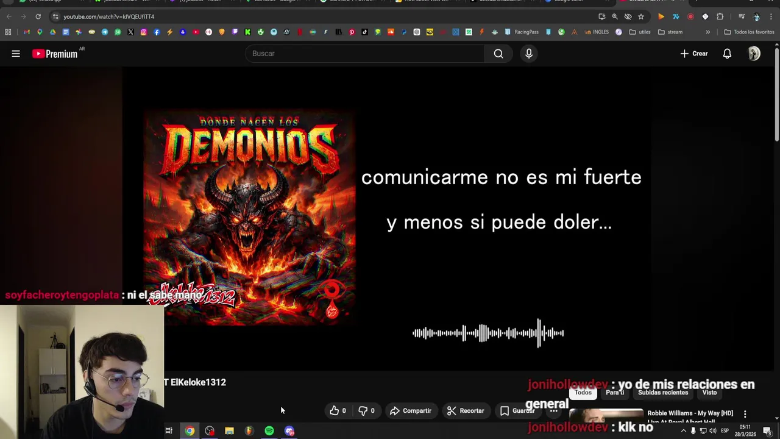
Task: Zoom indicator magnifier in address bar
Action: (x=615, y=16)
